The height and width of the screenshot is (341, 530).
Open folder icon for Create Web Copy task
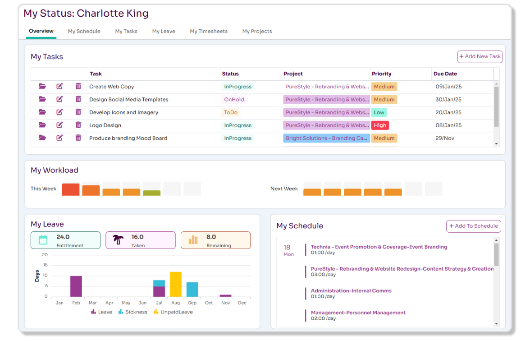[42, 86]
